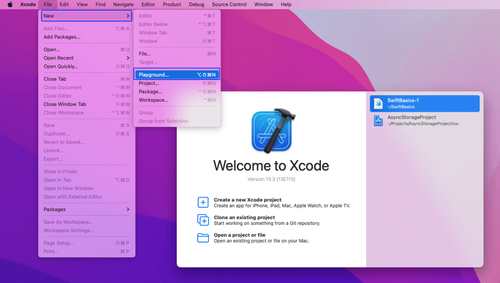
Task: Select Add Packages... menu item
Action: 62,37
